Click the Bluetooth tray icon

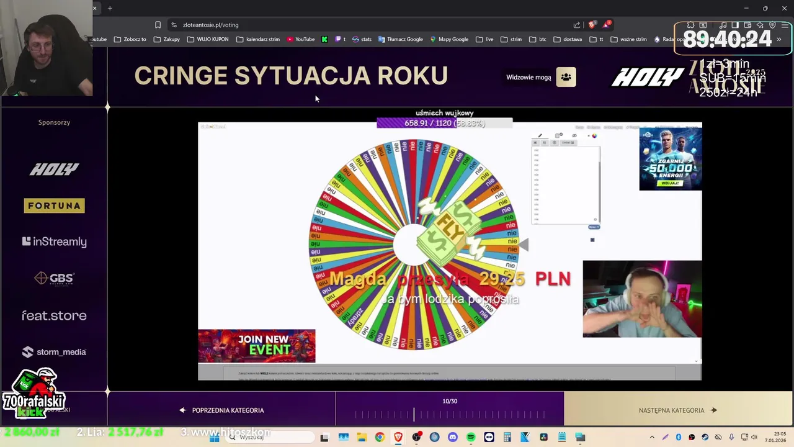(x=679, y=437)
